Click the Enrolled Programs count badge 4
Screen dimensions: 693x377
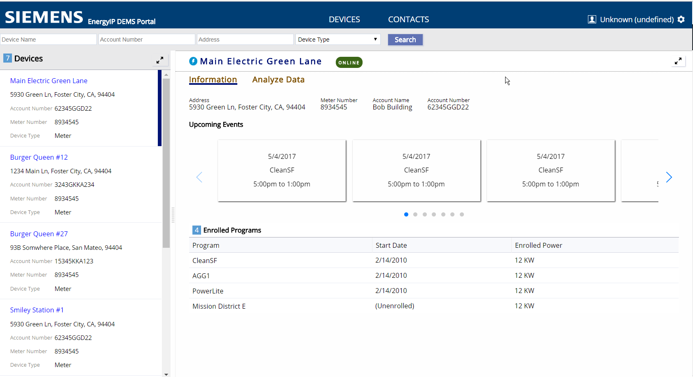pyautogui.click(x=197, y=230)
